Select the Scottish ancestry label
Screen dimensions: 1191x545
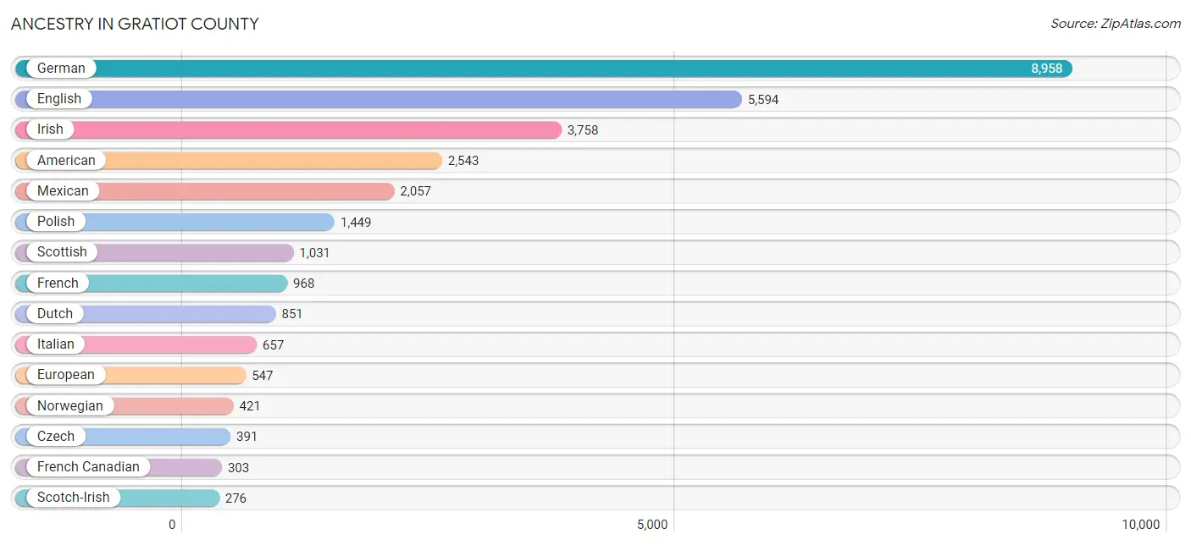pos(62,252)
